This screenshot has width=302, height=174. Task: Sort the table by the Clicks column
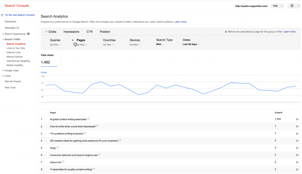[x=279, y=112]
